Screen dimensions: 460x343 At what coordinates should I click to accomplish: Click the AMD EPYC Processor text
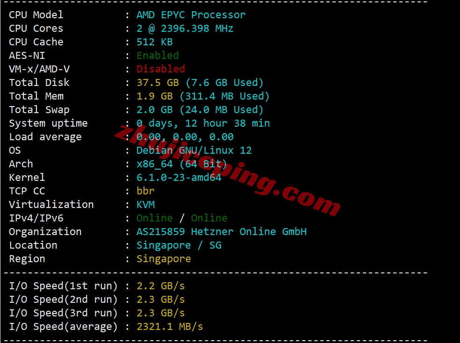tap(191, 14)
